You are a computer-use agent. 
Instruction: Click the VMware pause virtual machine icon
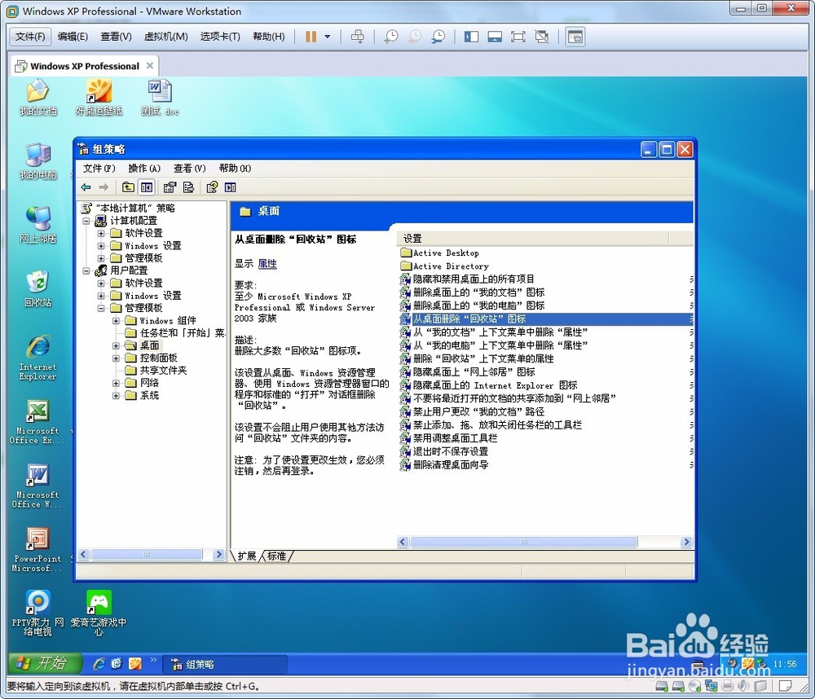[311, 37]
